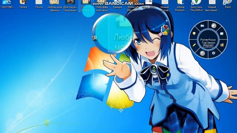Image resolution: width=237 pixels, height=133 pixels.
Task: Select the Дом саши desktop icon
Action: click(70, 6)
